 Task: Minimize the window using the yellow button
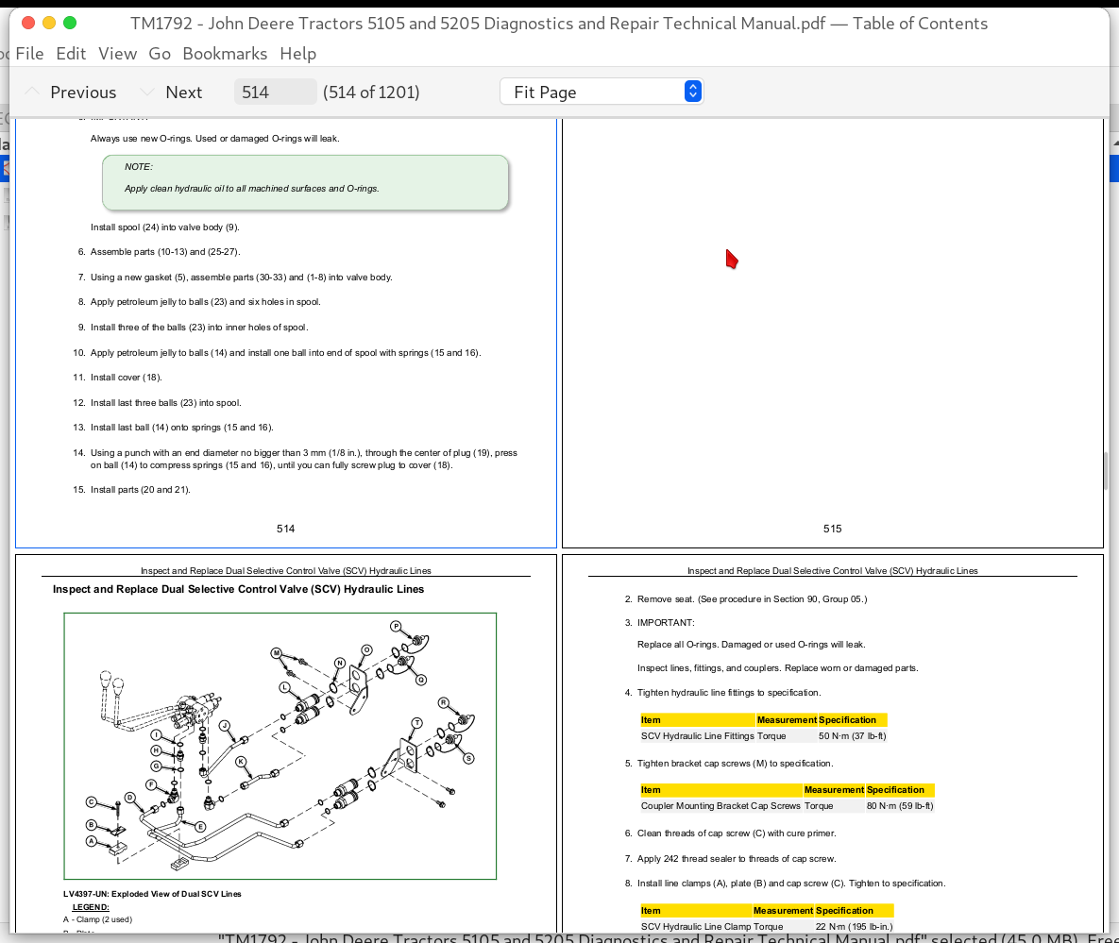coord(48,23)
